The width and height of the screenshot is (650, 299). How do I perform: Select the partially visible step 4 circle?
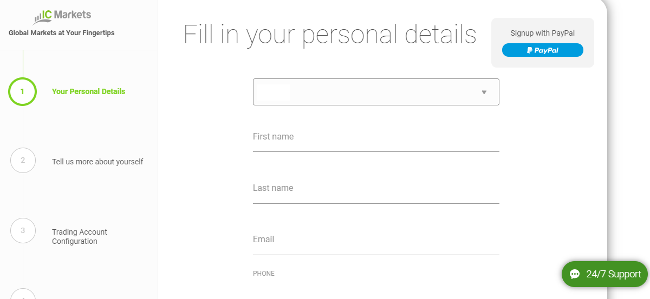point(23,294)
